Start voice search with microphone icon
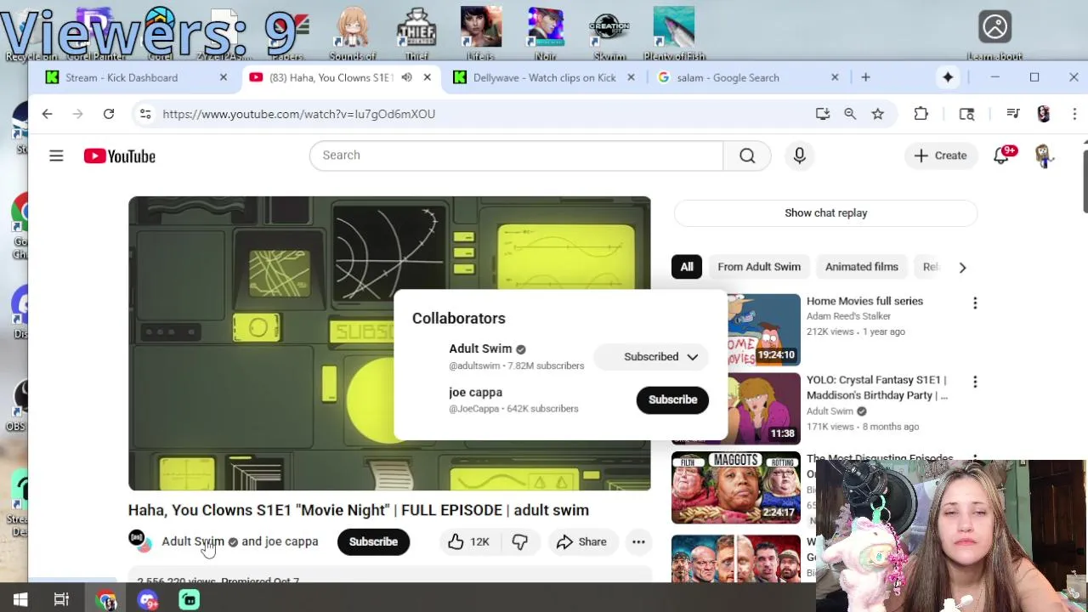The height and width of the screenshot is (612, 1088). (x=799, y=156)
